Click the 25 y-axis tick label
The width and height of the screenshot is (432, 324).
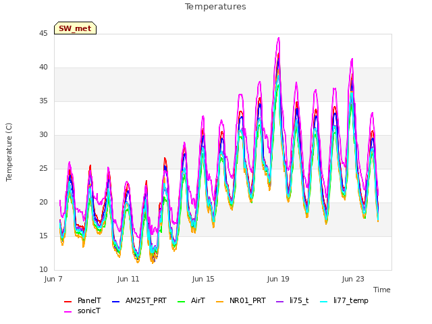tap(43, 168)
